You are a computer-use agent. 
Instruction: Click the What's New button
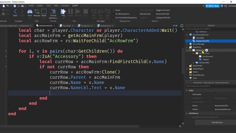212,6
